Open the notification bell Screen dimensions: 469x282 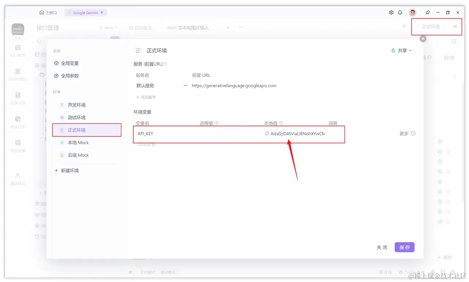pyautogui.click(x=400, y=12)
